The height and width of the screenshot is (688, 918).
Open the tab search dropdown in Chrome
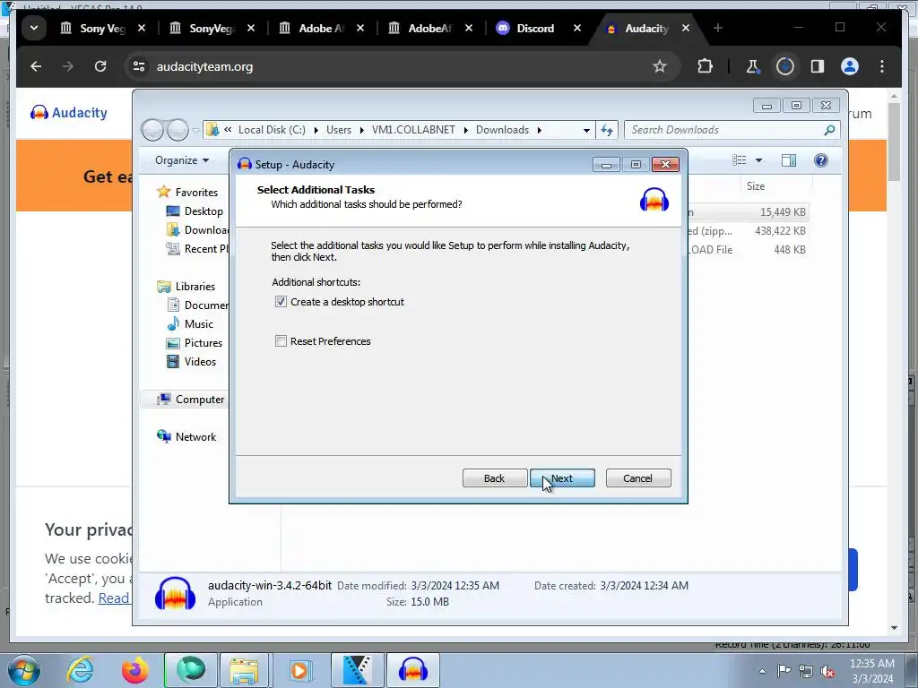(x=34, y=28)
